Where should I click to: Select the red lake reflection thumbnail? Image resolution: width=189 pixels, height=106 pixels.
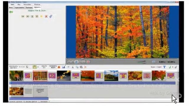click(87, 76)
